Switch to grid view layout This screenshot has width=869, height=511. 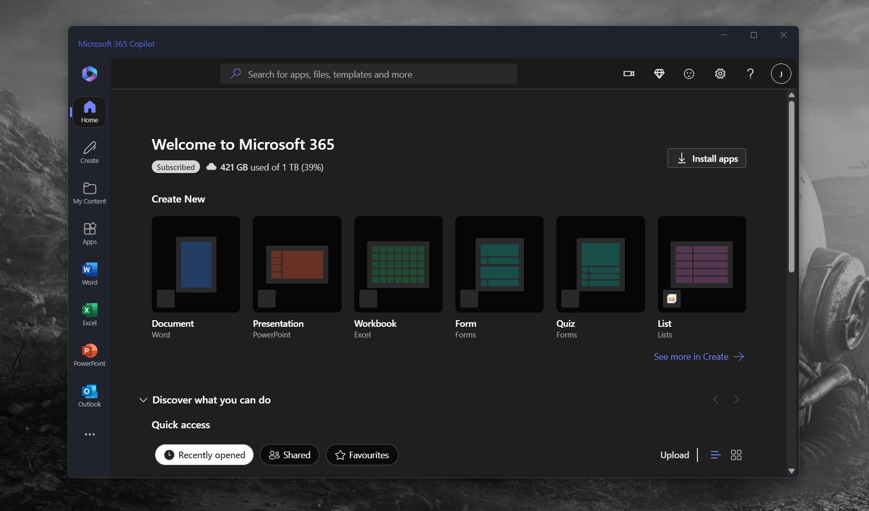[736, 455]
